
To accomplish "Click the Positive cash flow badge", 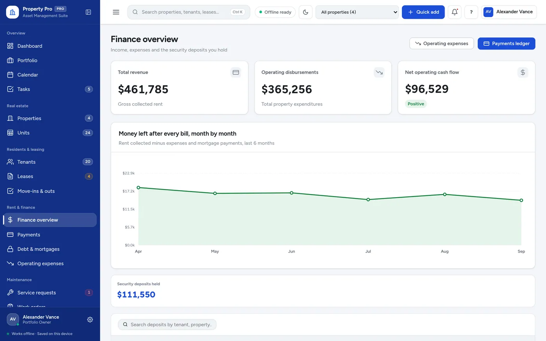I will (x=416, y=104).
